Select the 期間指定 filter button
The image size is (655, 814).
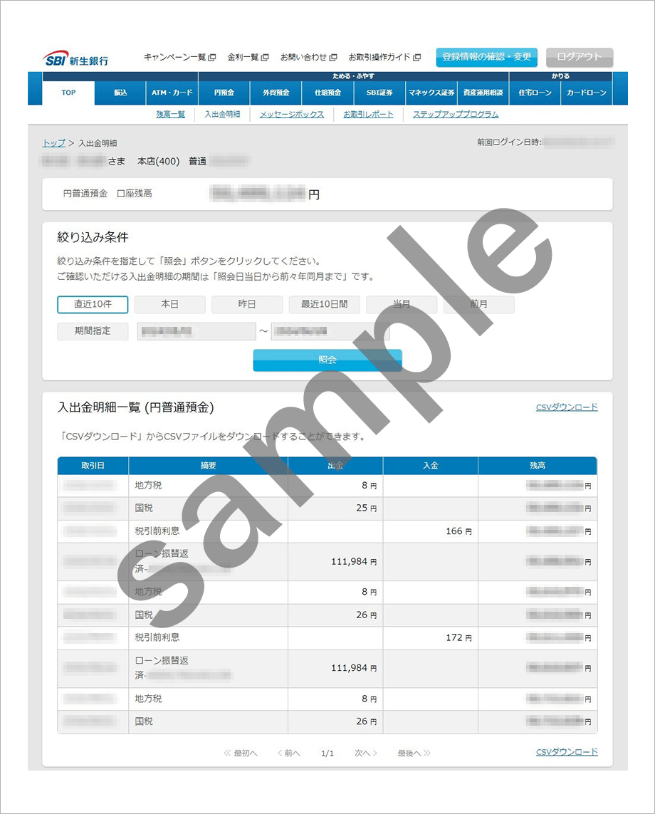point(93,331)
